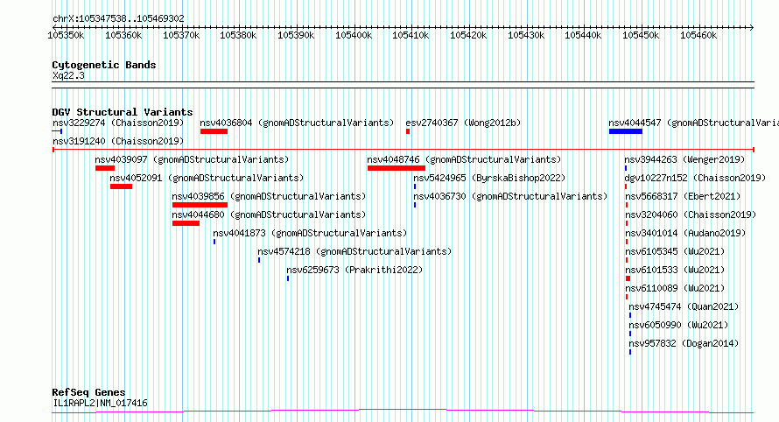
Task: Open the nsv4036730 variant label
Action: click(x=510, y=196)
